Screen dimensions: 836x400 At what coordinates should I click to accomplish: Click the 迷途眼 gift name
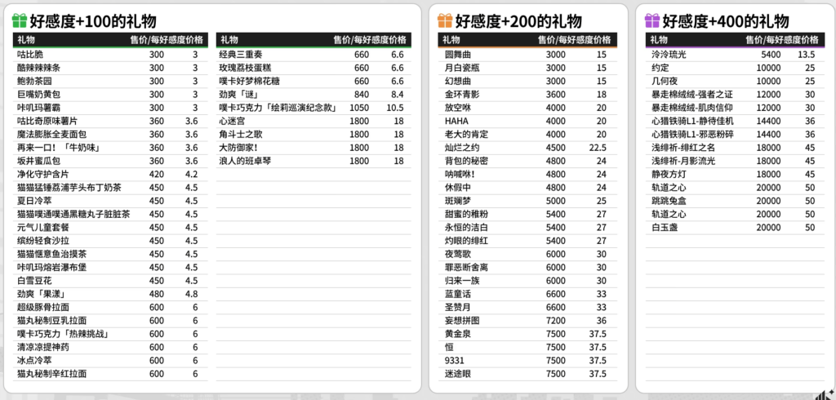pyautogui.click(x=458, y=375)
